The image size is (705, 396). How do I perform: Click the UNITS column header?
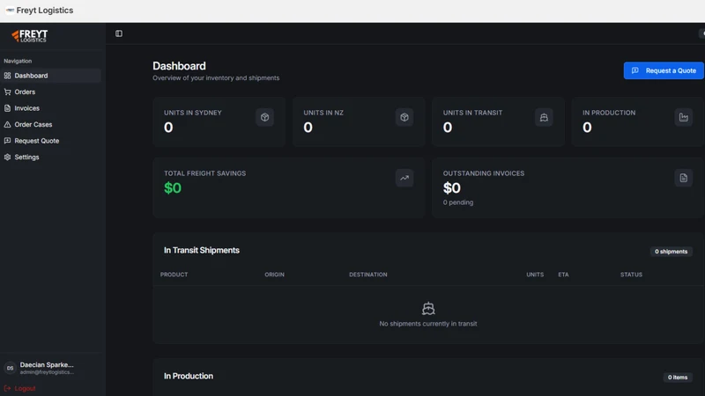pos(535,275)
